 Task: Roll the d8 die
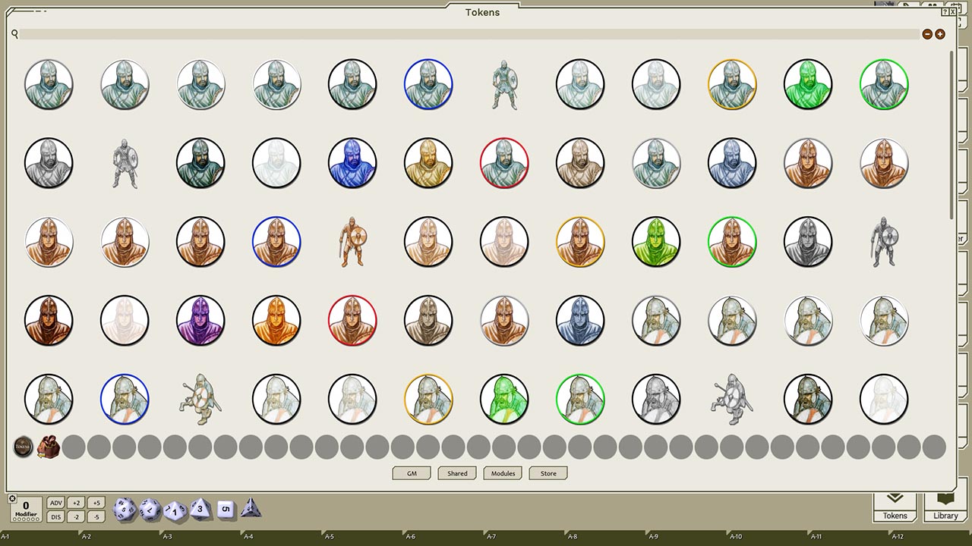200,509
